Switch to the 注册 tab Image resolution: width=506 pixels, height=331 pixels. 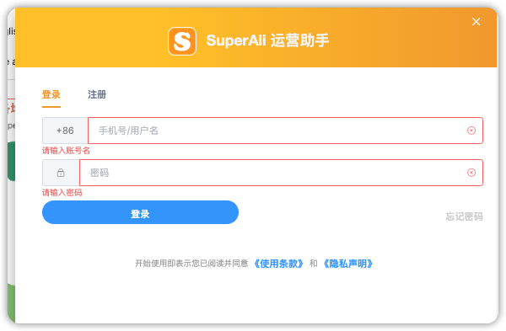coord(97,95)
